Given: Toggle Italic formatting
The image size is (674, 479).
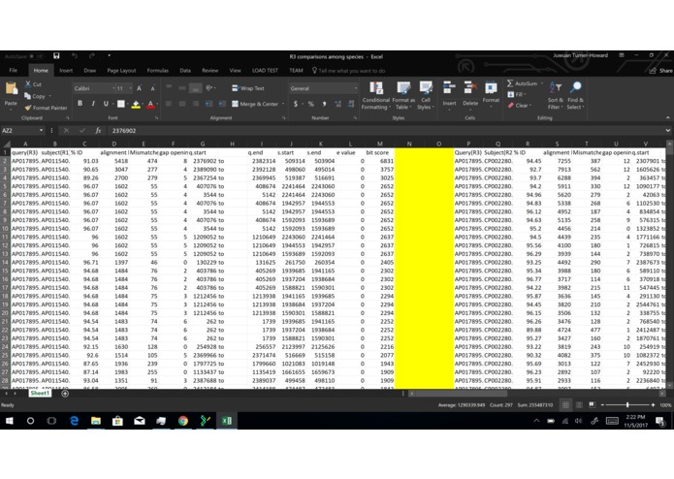Looking at the screenshot, I should [x=93, y=104].
